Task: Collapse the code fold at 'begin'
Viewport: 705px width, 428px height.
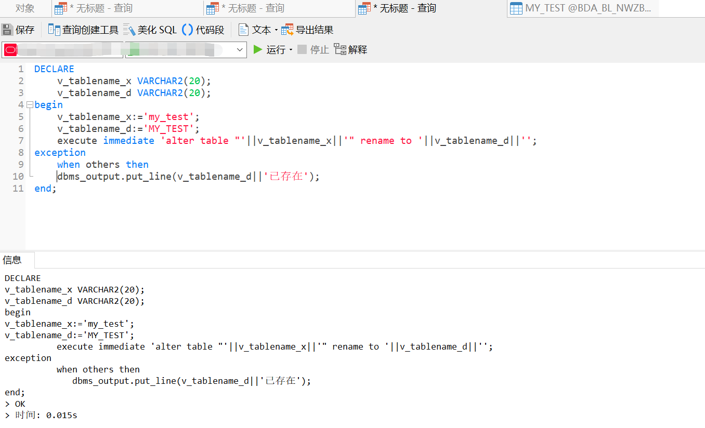Action: [x=30, y=105]
